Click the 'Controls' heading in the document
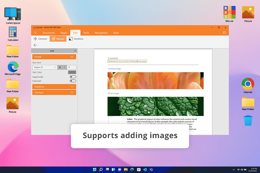The image size is (260, 173). tap(113, 58)
